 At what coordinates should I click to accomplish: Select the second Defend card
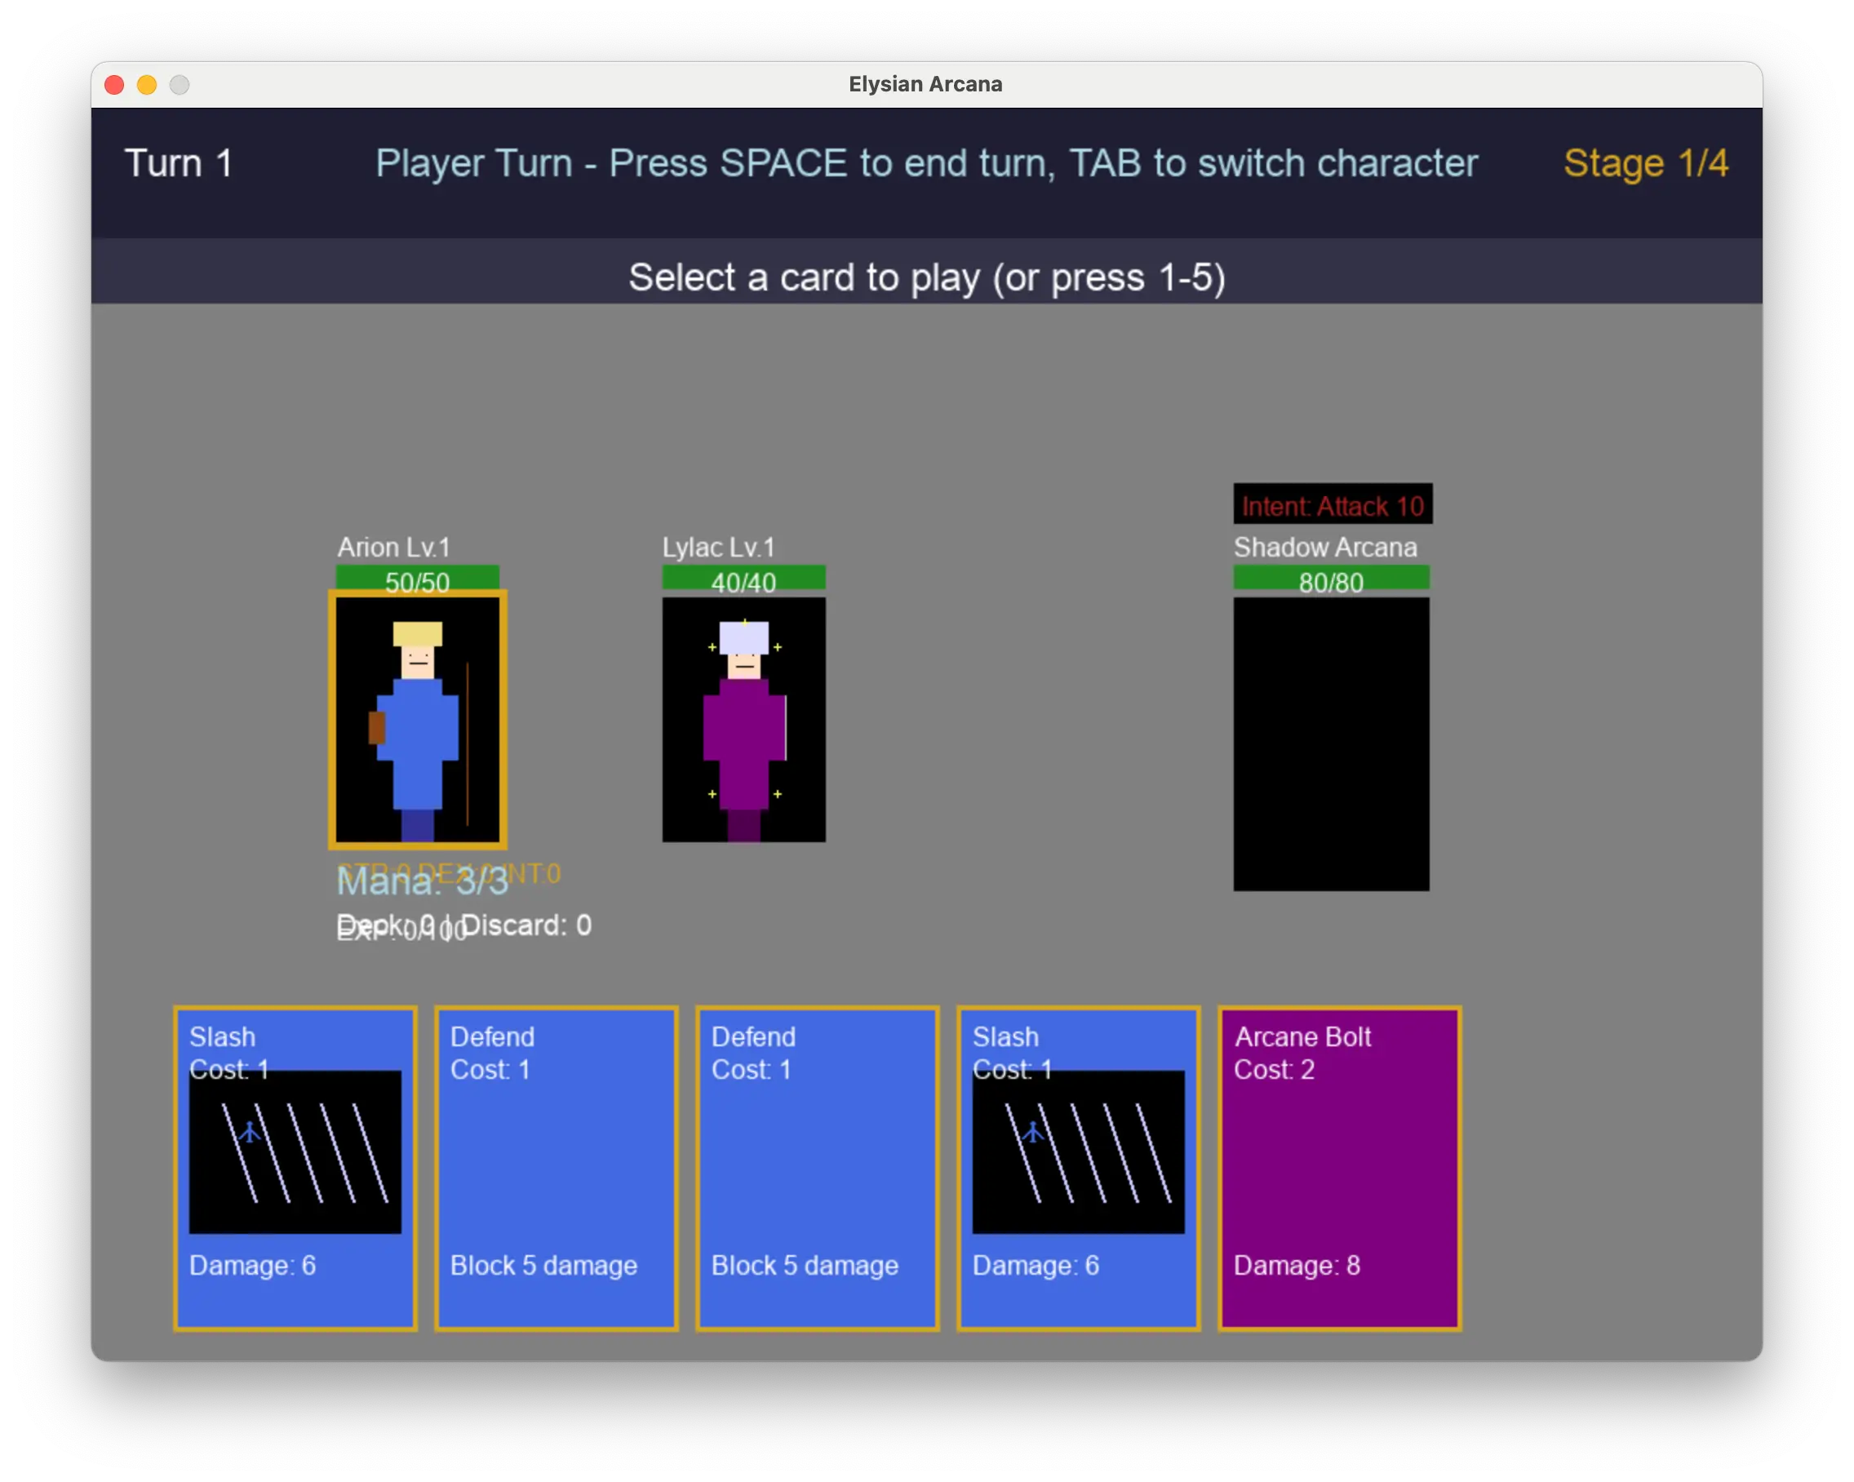(817, 1168)
